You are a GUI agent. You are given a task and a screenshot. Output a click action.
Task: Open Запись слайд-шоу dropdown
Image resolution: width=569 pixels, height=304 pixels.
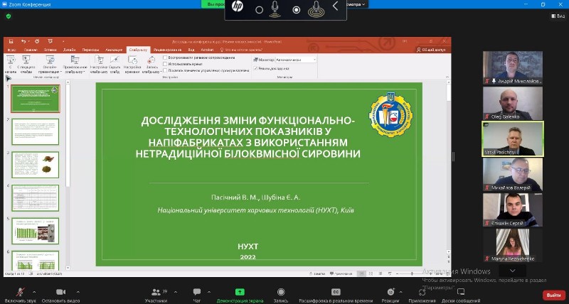151,65
